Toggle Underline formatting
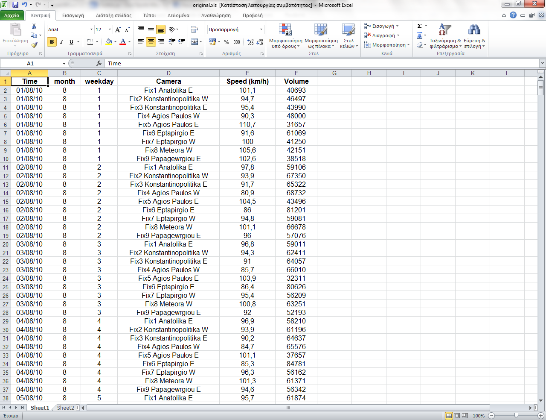546x420 pixels. pyautogui.click(x=71, y=41)
